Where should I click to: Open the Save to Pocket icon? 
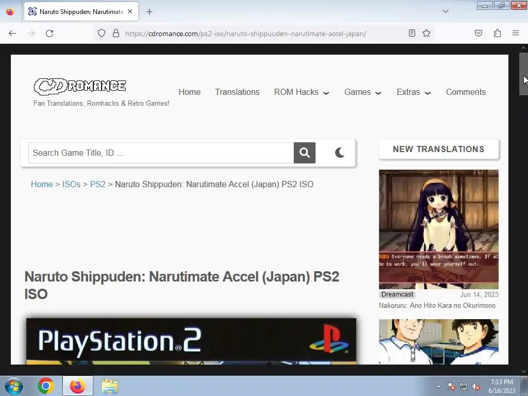[478, 33]
